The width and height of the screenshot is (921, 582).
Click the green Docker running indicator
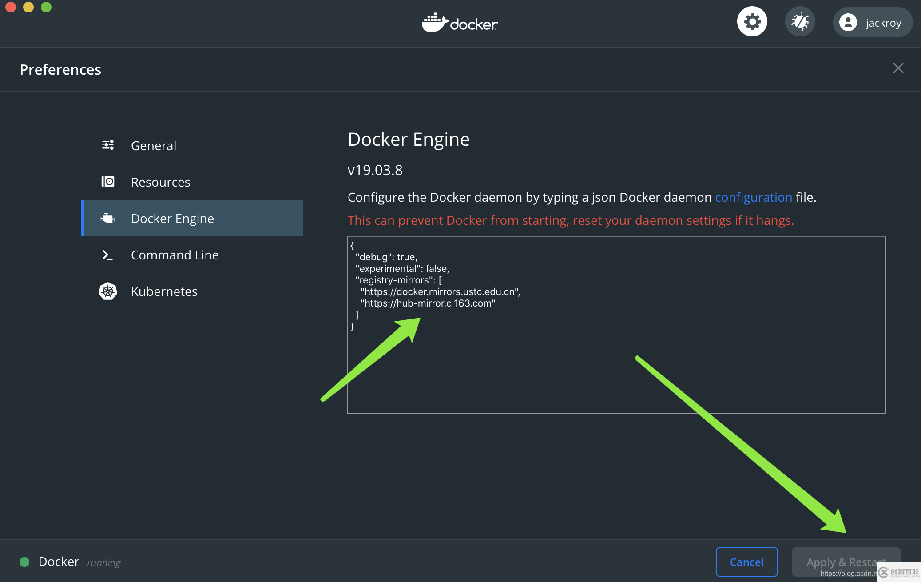click(24, 562)
